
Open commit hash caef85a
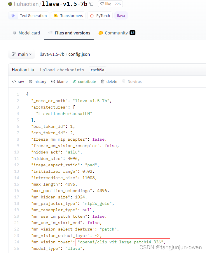(97, 70)
